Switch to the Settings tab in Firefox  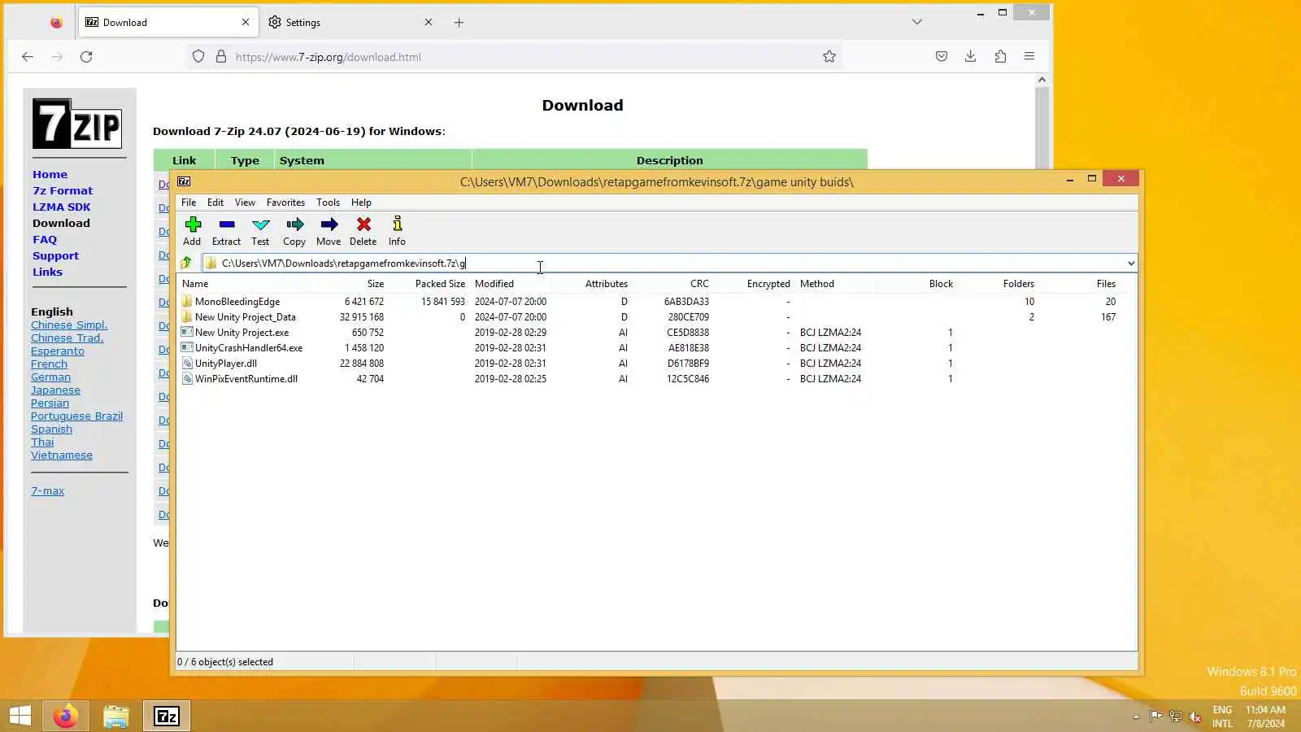tap(350, 23)
